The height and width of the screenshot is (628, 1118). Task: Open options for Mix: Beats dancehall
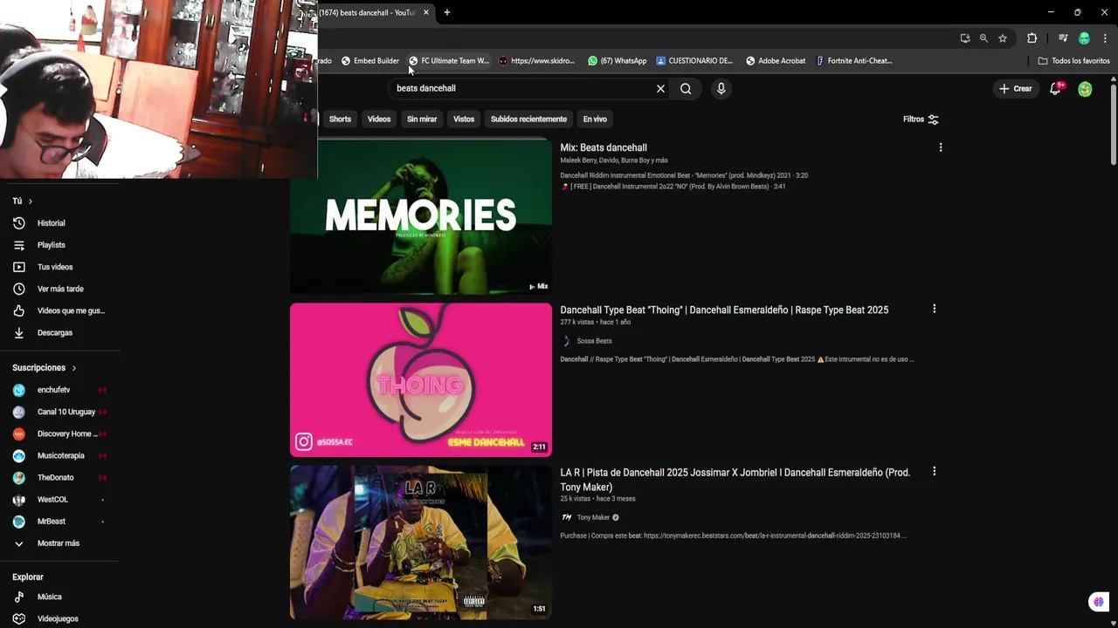941,147
